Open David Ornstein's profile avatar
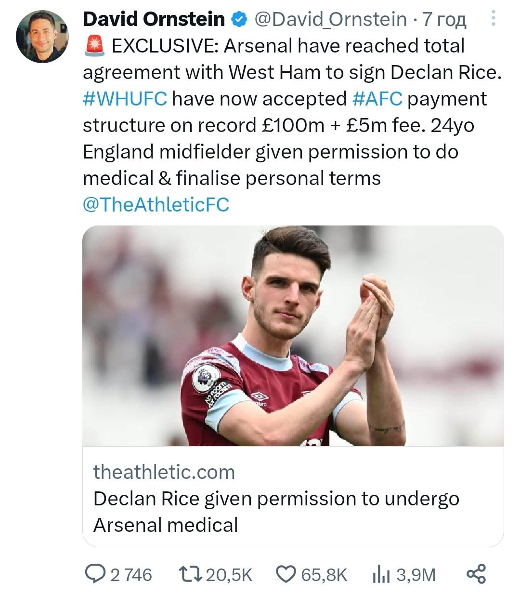Image resolution: width=520 pixels, height=595 pixels. click(x=42, y=37)
